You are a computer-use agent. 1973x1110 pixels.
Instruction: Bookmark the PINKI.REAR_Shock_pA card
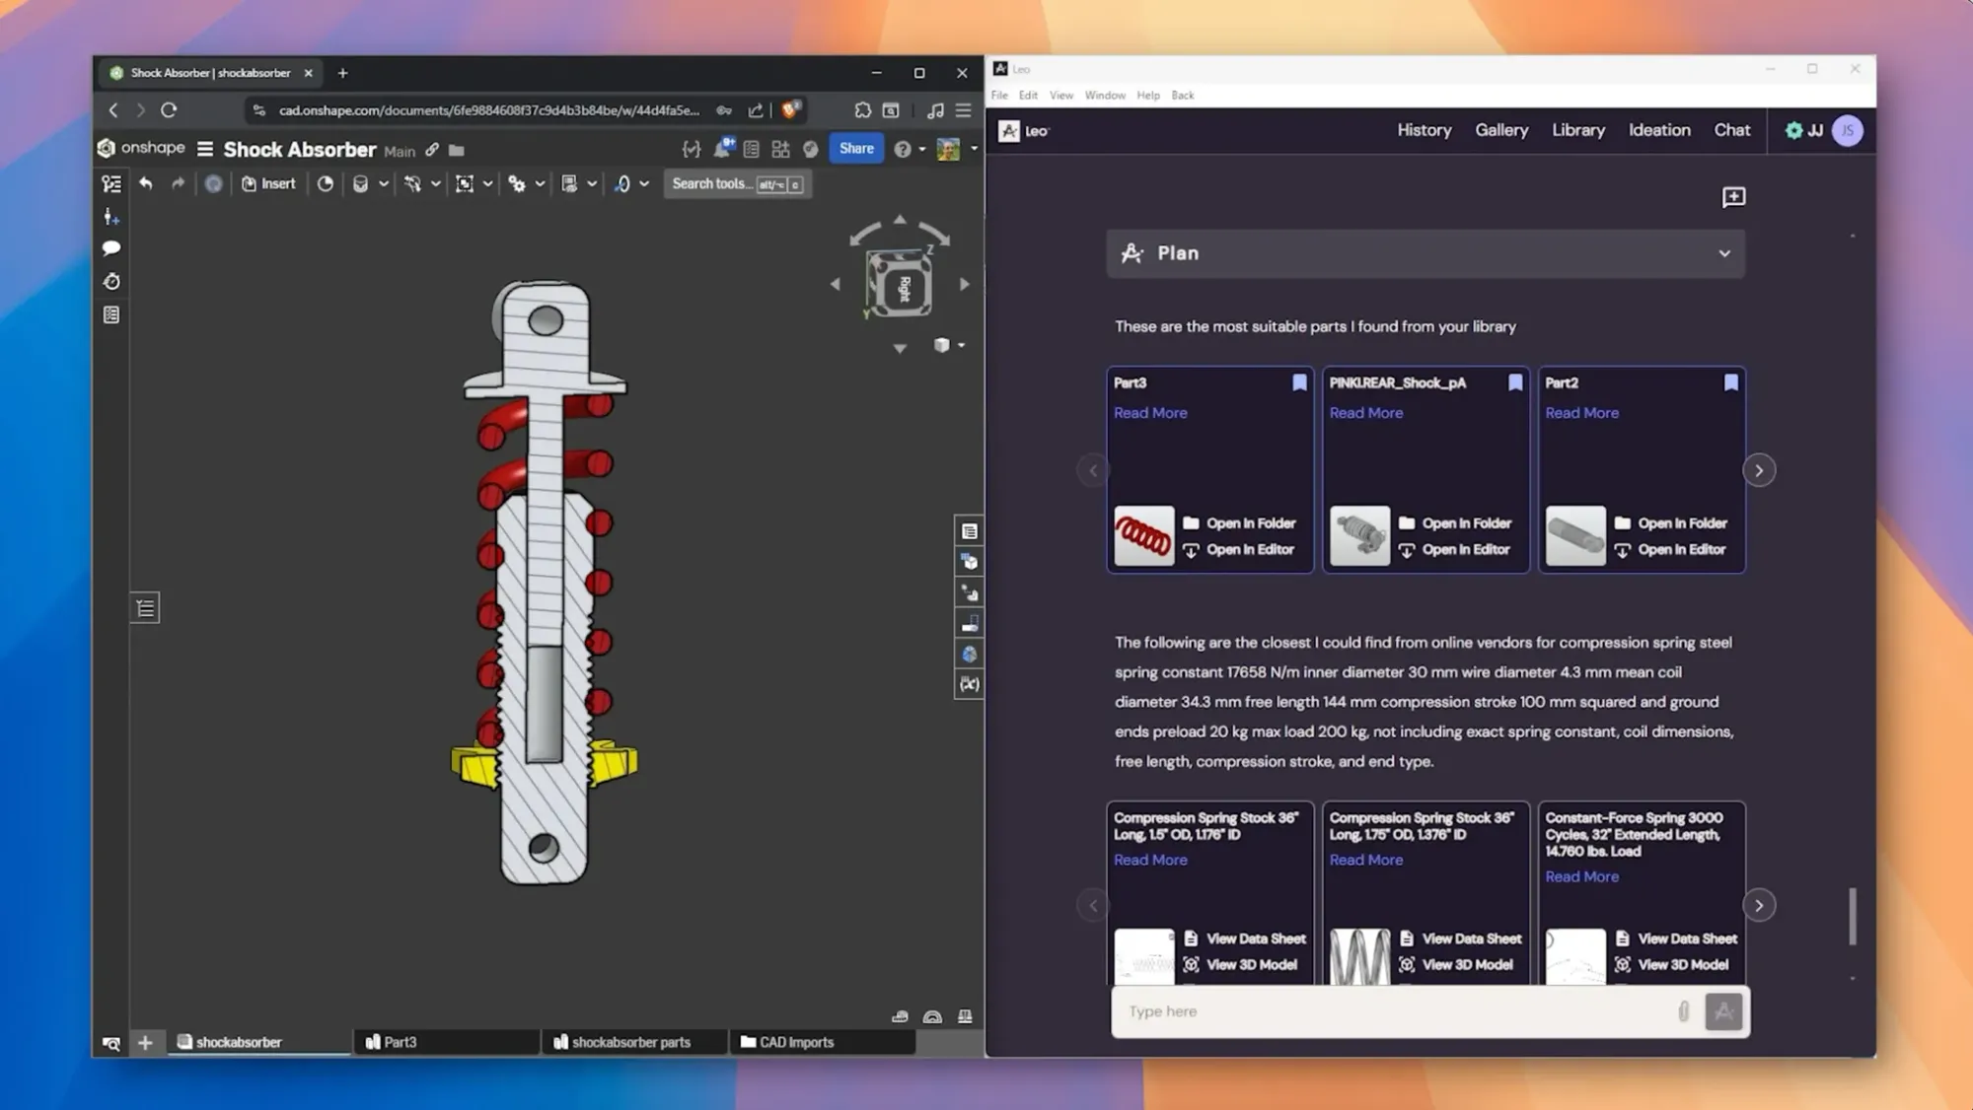tap(1514, 382)
